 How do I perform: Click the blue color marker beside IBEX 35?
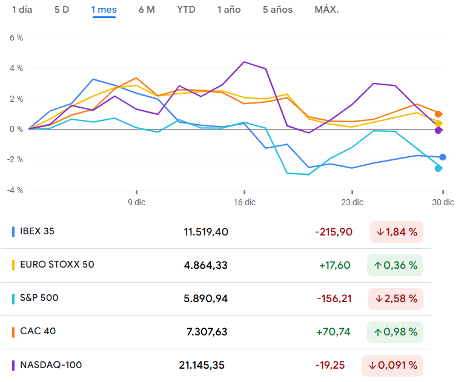coord(13,231)
